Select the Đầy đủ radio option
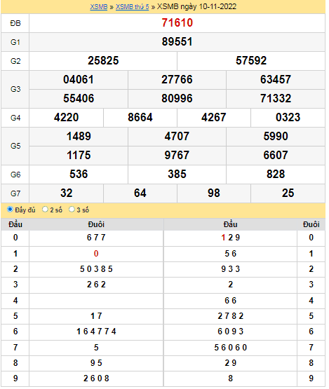The width and height of the screenshot is (329, 389). point(10,210)
